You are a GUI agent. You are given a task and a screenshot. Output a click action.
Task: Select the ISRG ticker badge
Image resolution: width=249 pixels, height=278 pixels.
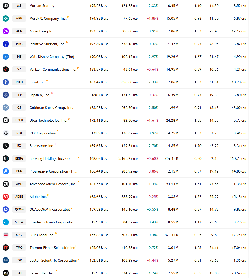tap(19, 44)
